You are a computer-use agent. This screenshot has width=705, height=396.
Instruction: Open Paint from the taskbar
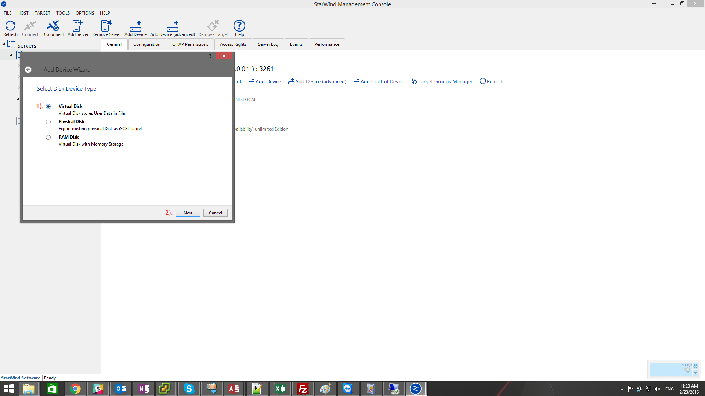[x=325, y=389]
